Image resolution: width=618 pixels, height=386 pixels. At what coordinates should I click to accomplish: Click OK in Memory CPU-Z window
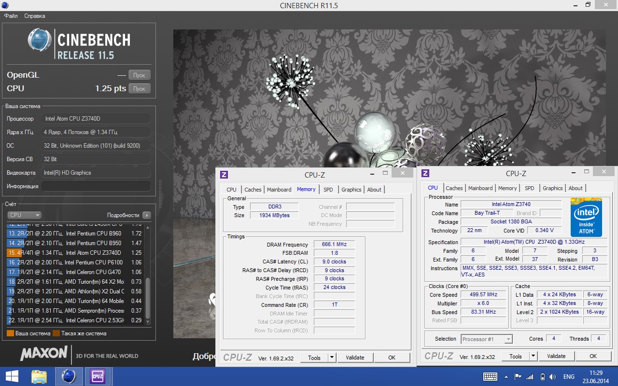click(392, 358)
